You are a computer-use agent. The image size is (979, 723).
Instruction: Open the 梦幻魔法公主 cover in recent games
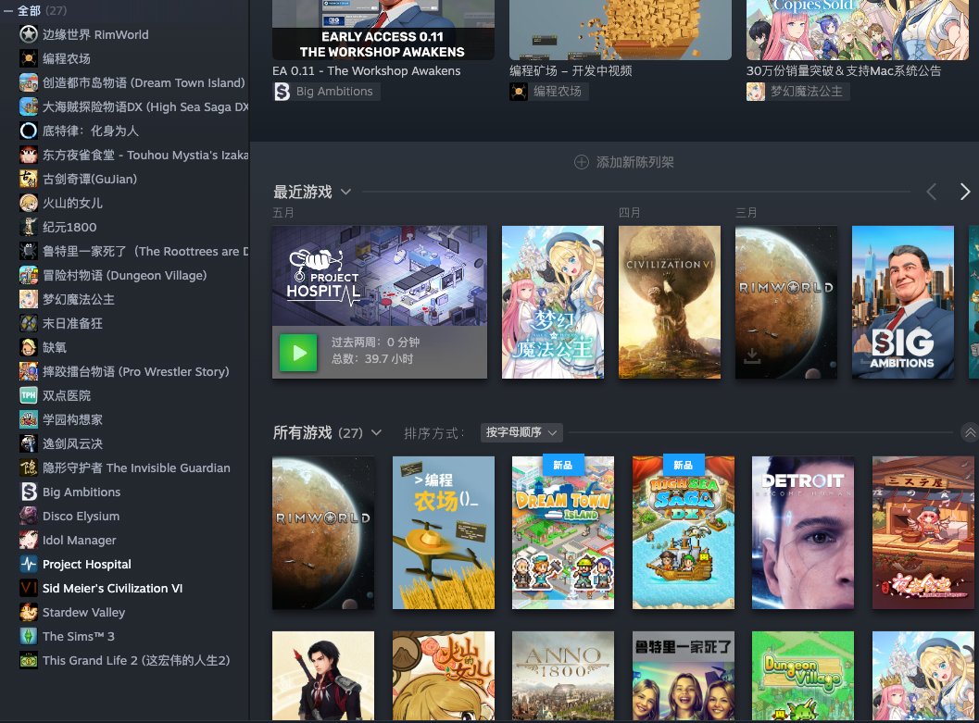click(553, 302)
